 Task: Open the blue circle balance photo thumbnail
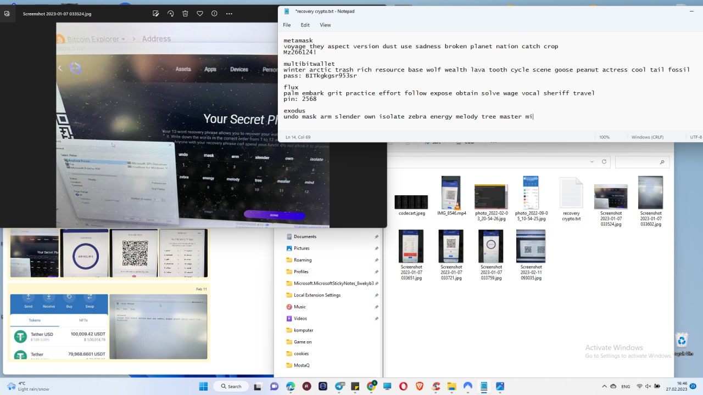[85, 253]
